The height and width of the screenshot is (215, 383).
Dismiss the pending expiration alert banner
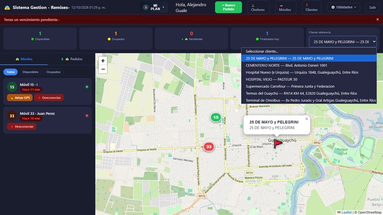pos(377,20)
